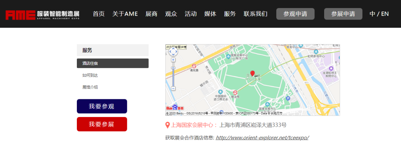
Task: Click the red map marker pin
Action: pos(252,73)
